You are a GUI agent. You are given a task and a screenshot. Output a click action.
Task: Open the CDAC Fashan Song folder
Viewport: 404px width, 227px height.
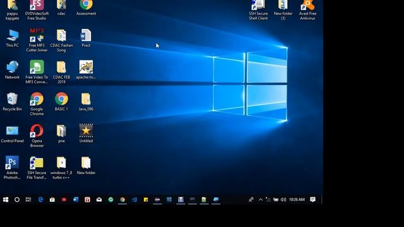click(x=61, y=40)
